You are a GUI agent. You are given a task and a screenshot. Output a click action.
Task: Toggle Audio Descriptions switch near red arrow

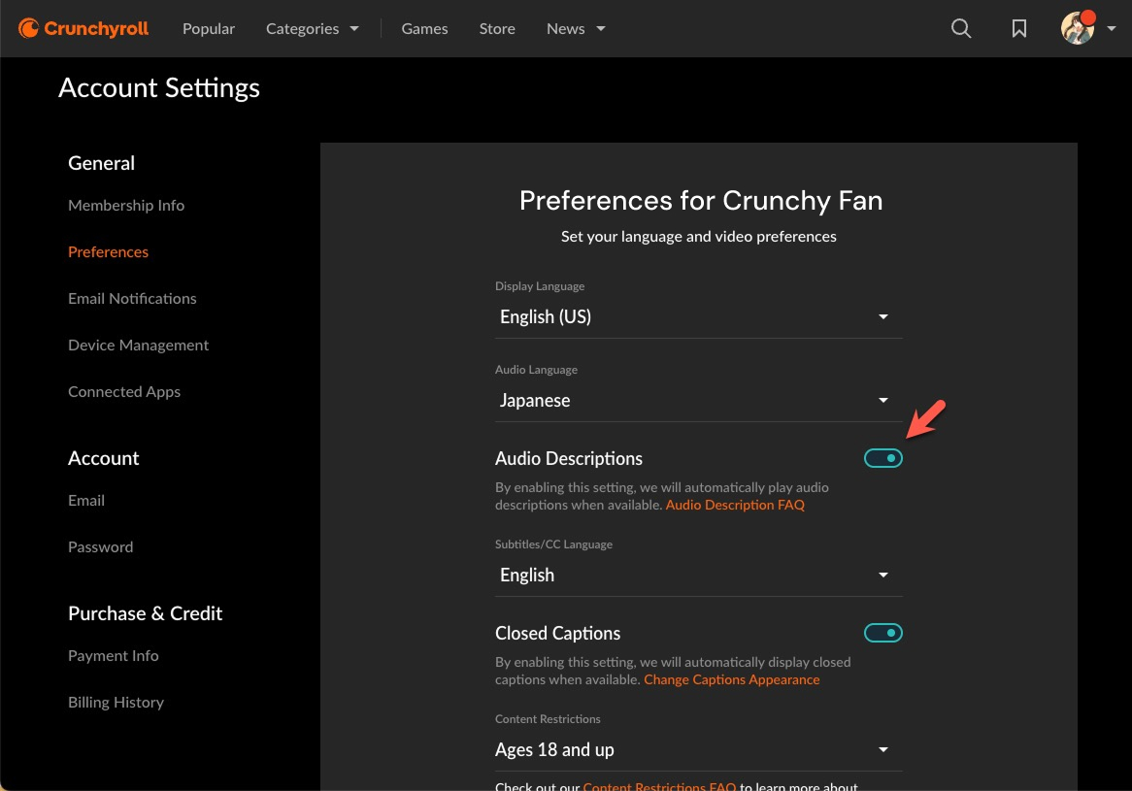[x=882, y=457]
